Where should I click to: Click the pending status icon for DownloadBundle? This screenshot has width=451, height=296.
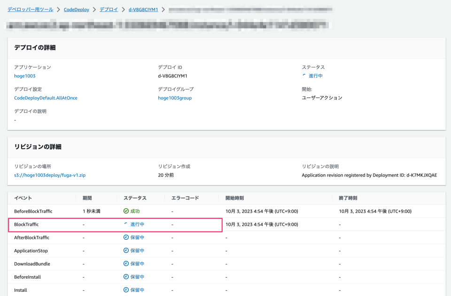point(126,264)
